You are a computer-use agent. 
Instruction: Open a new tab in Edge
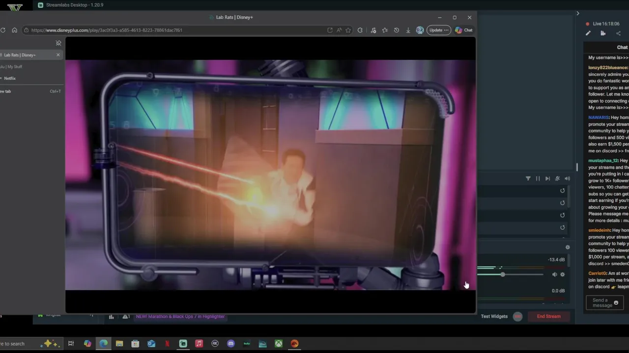coord(30,91)
